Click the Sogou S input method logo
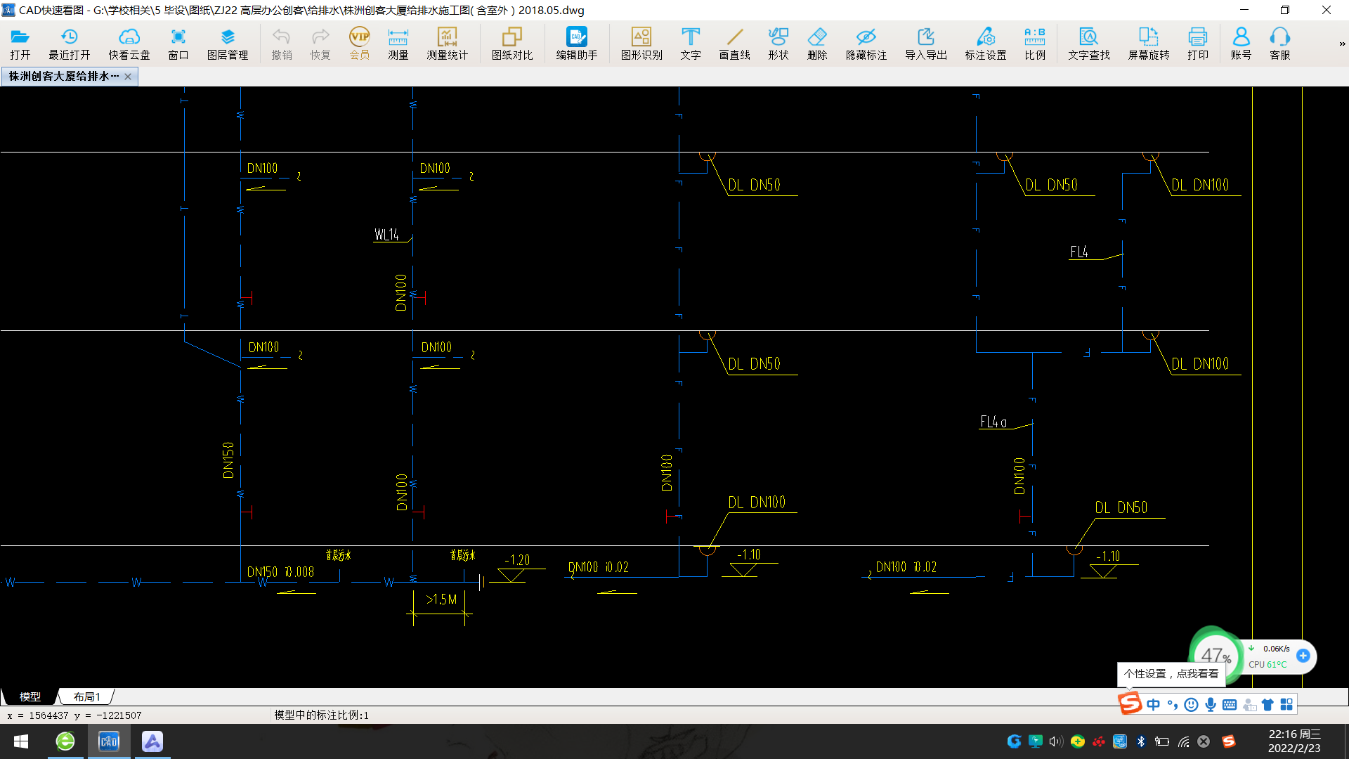 tap(1129, 703)
